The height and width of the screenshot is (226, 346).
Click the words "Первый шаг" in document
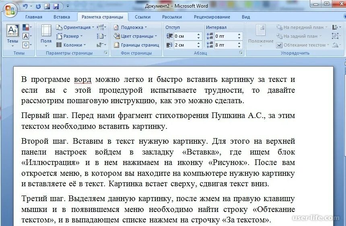[43, 116]
